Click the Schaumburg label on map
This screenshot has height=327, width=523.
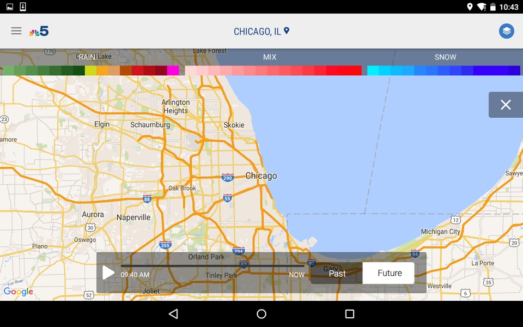click(150, 125)
